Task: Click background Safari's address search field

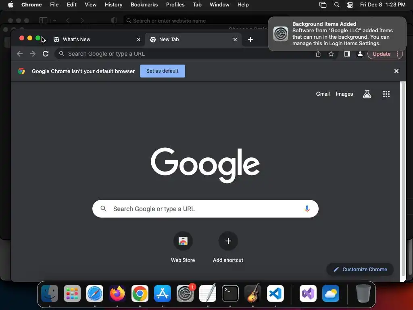Action: click(x=196, y=21)
